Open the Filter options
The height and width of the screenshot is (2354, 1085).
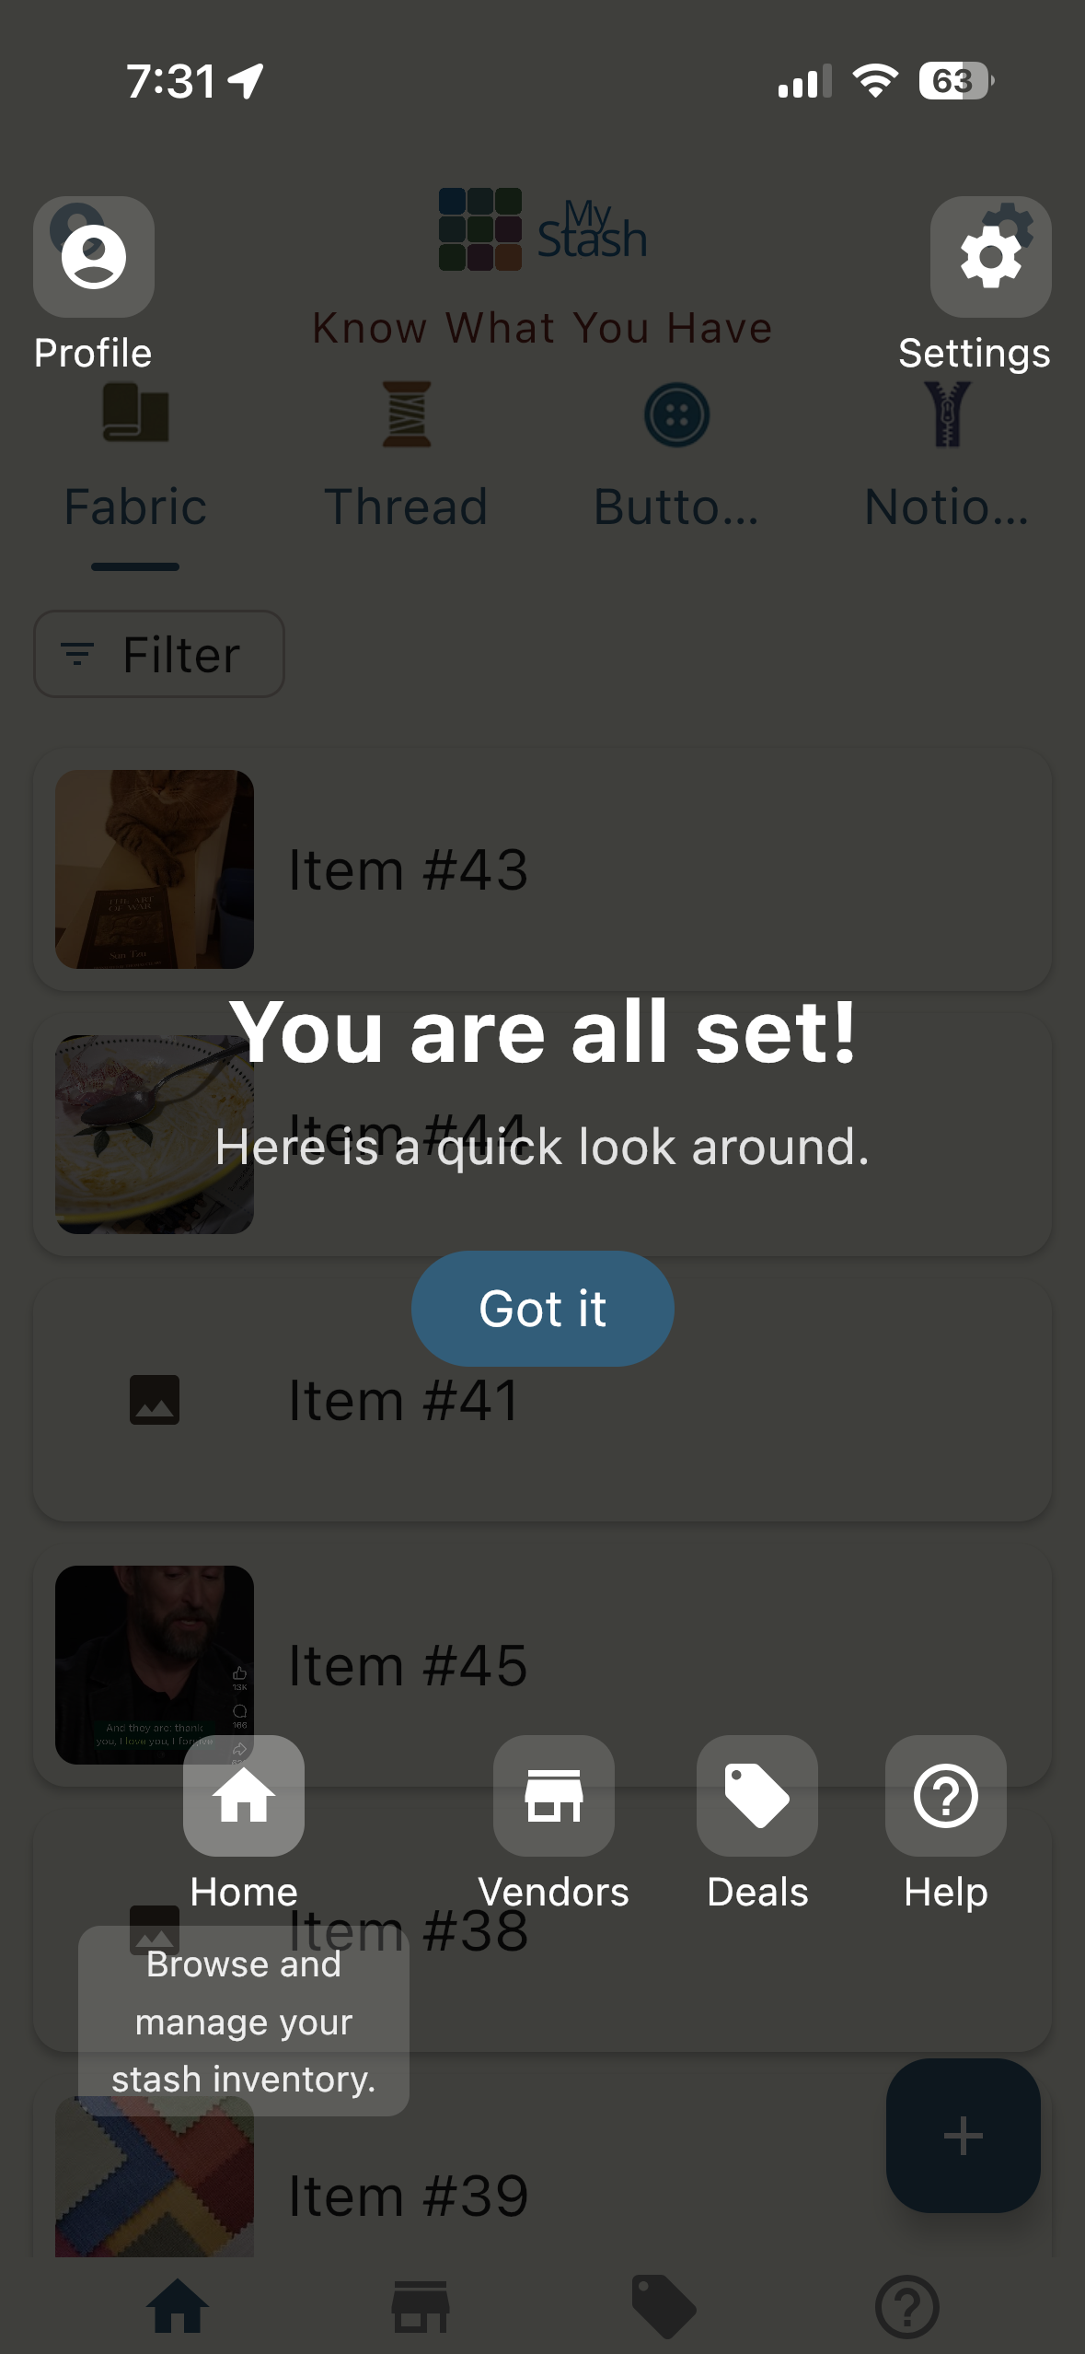157,654
